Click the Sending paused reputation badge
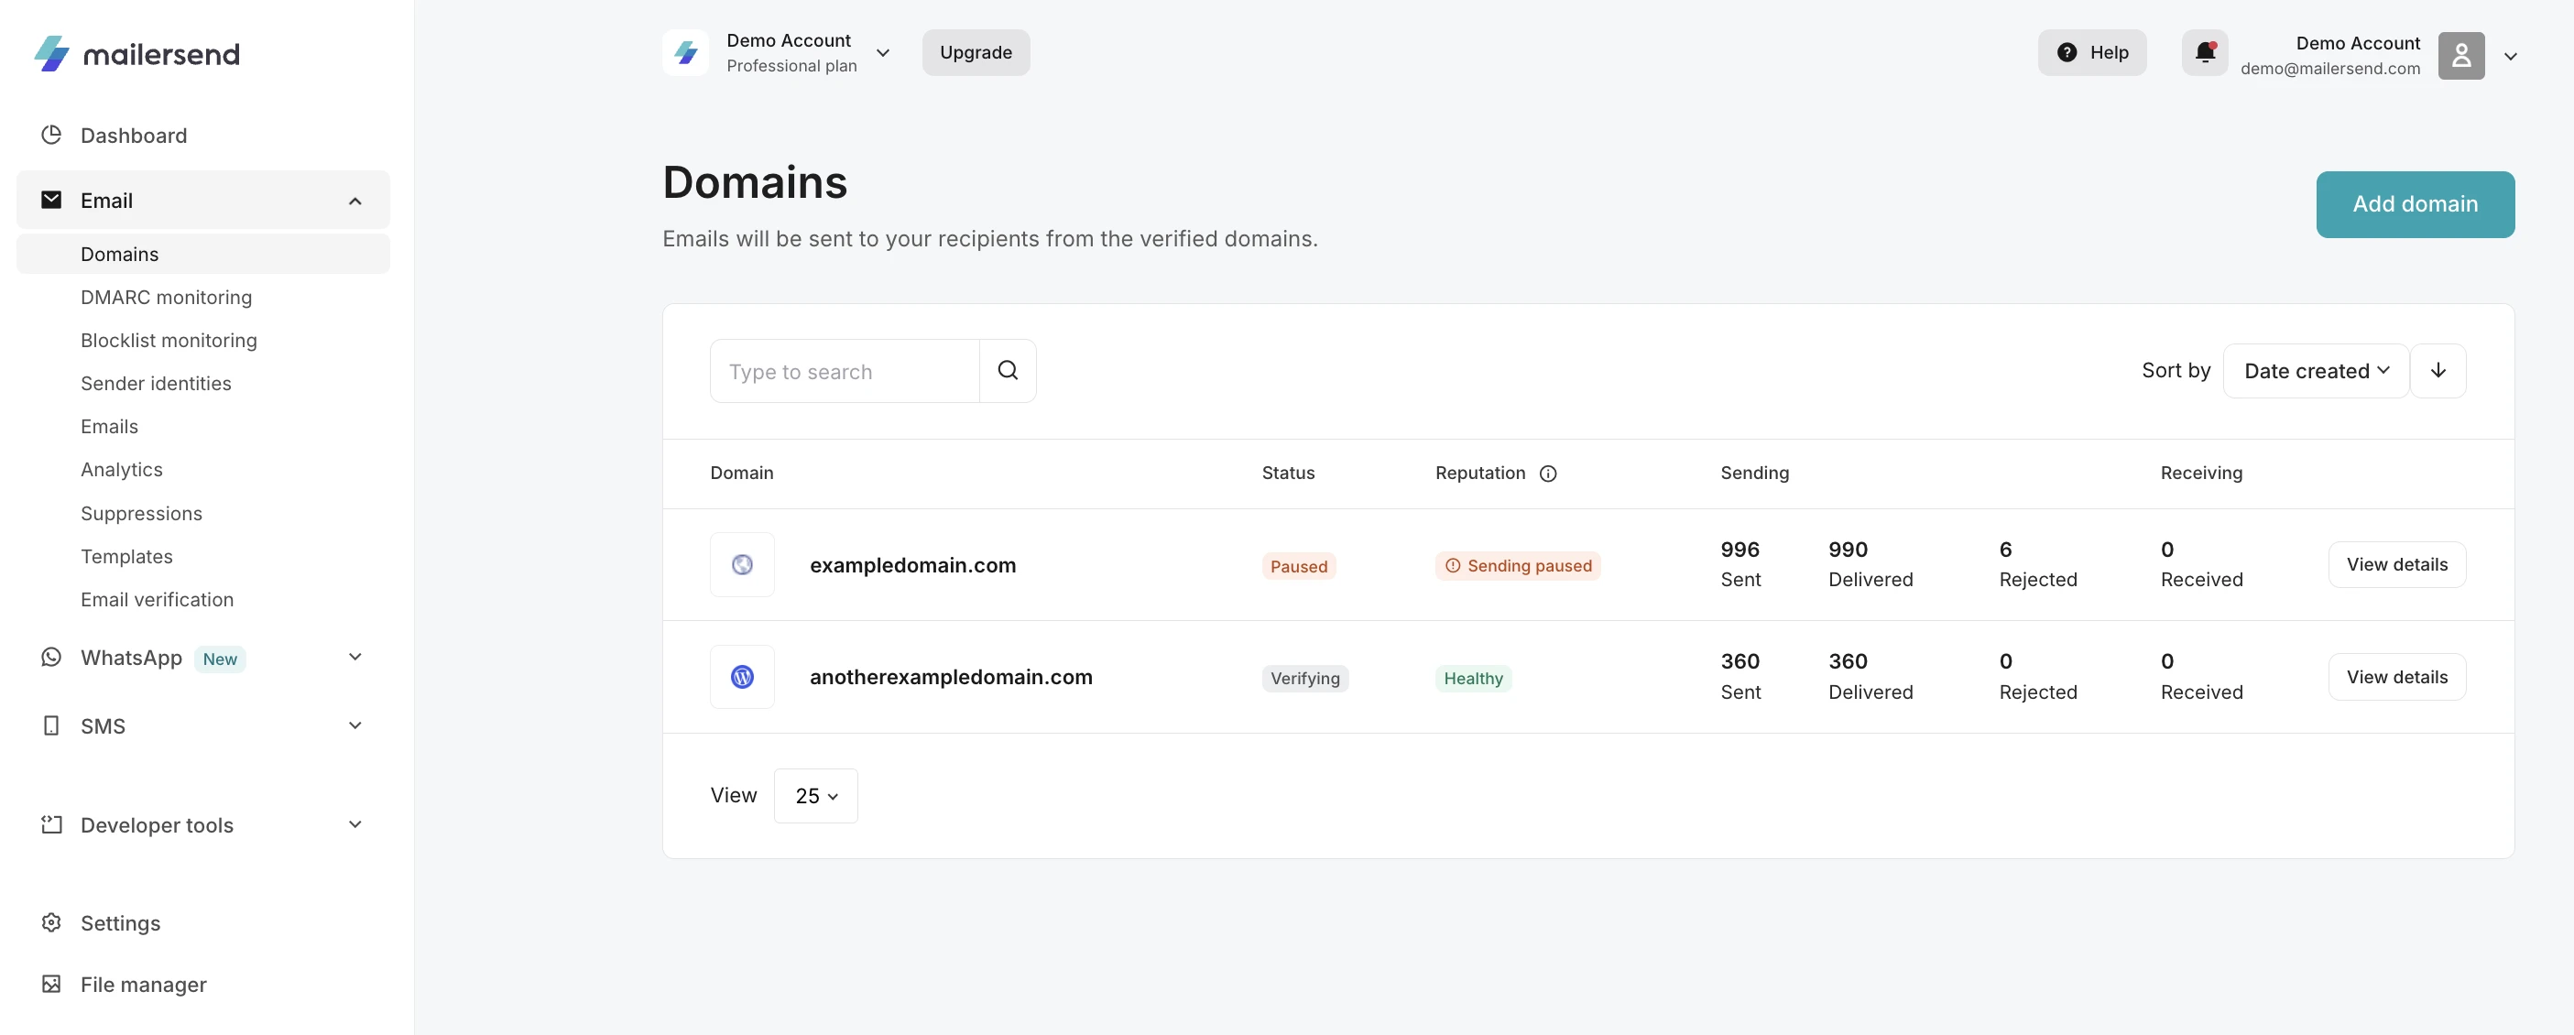The height and width of the screenshot is (1035, 2574). 1518,565
